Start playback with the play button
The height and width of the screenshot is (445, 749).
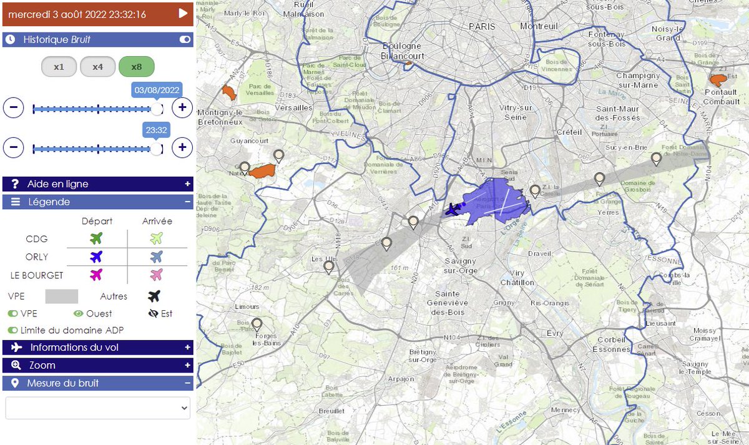(x=183, y=14)
